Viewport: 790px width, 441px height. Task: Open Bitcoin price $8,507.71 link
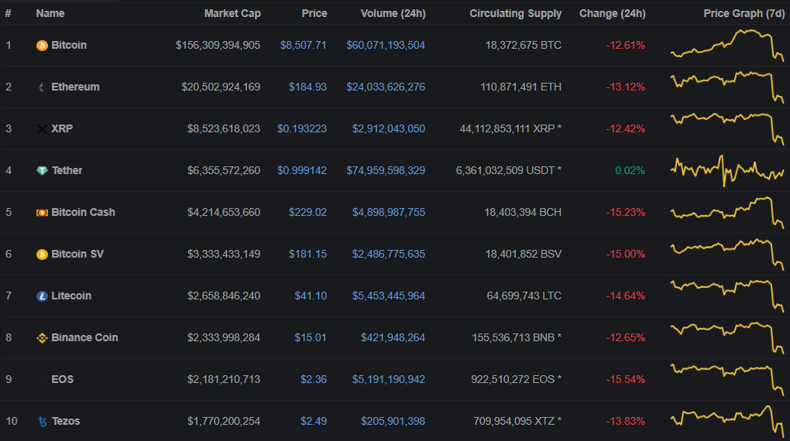click(303, 45)
